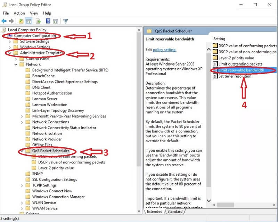Select the 'Limit outstanding packets' setting
The image size is (278, 222).
tap(240, 64)
